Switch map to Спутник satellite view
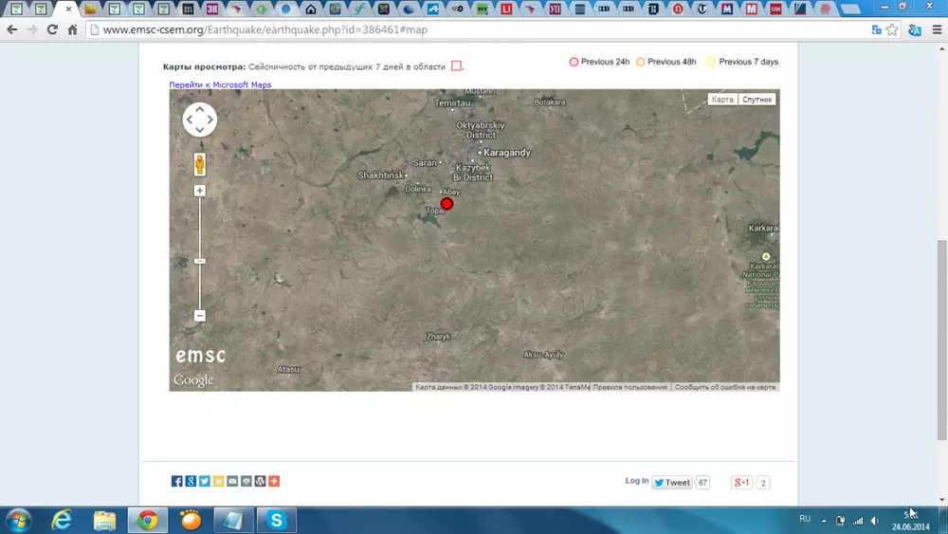 pos(757,100)
